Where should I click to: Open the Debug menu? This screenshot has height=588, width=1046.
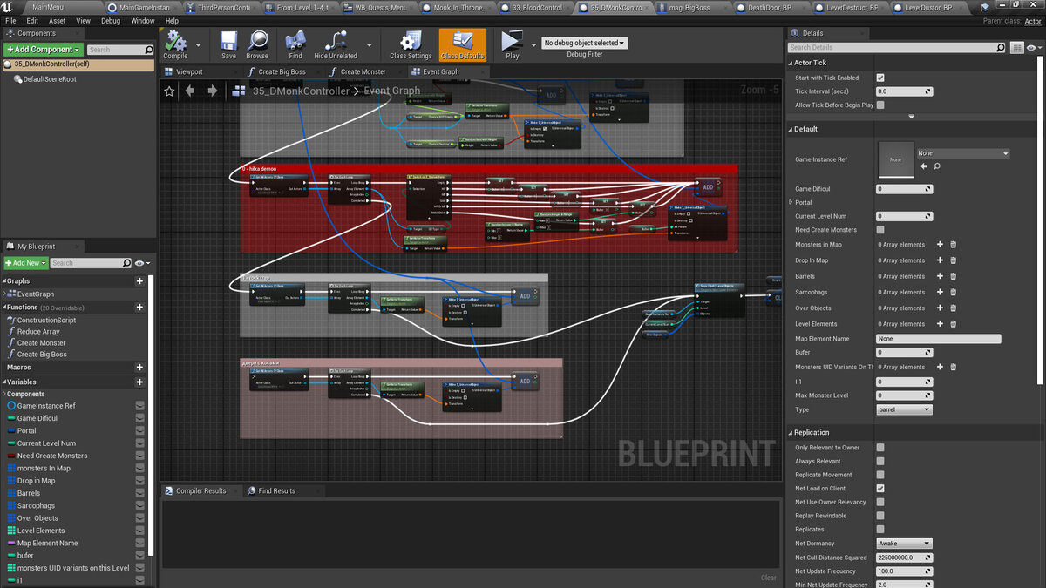click(x=111, y=20)
